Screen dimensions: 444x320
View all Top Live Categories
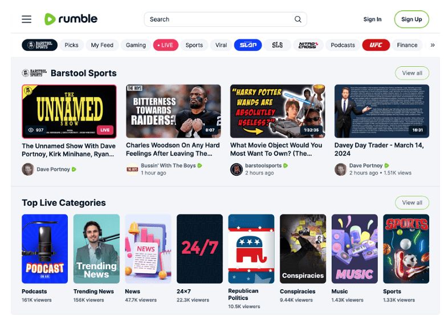[x=412, y=202]
